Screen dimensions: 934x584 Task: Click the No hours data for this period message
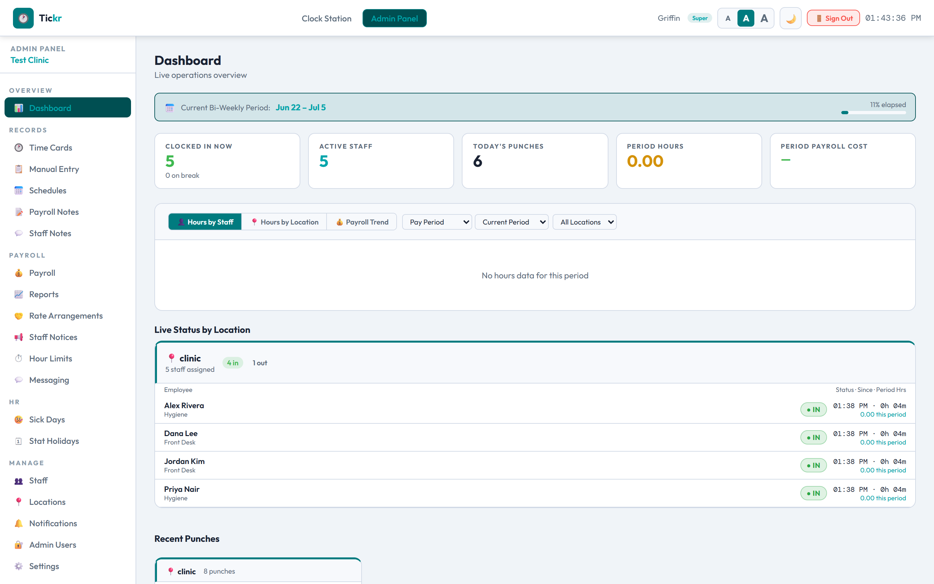[x=535, y=275]
